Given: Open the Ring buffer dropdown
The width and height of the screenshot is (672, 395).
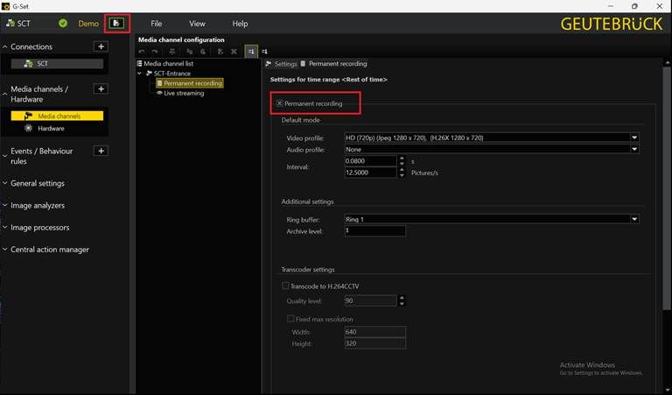Looking at the screenshot, I should click(x=634, y=219).
